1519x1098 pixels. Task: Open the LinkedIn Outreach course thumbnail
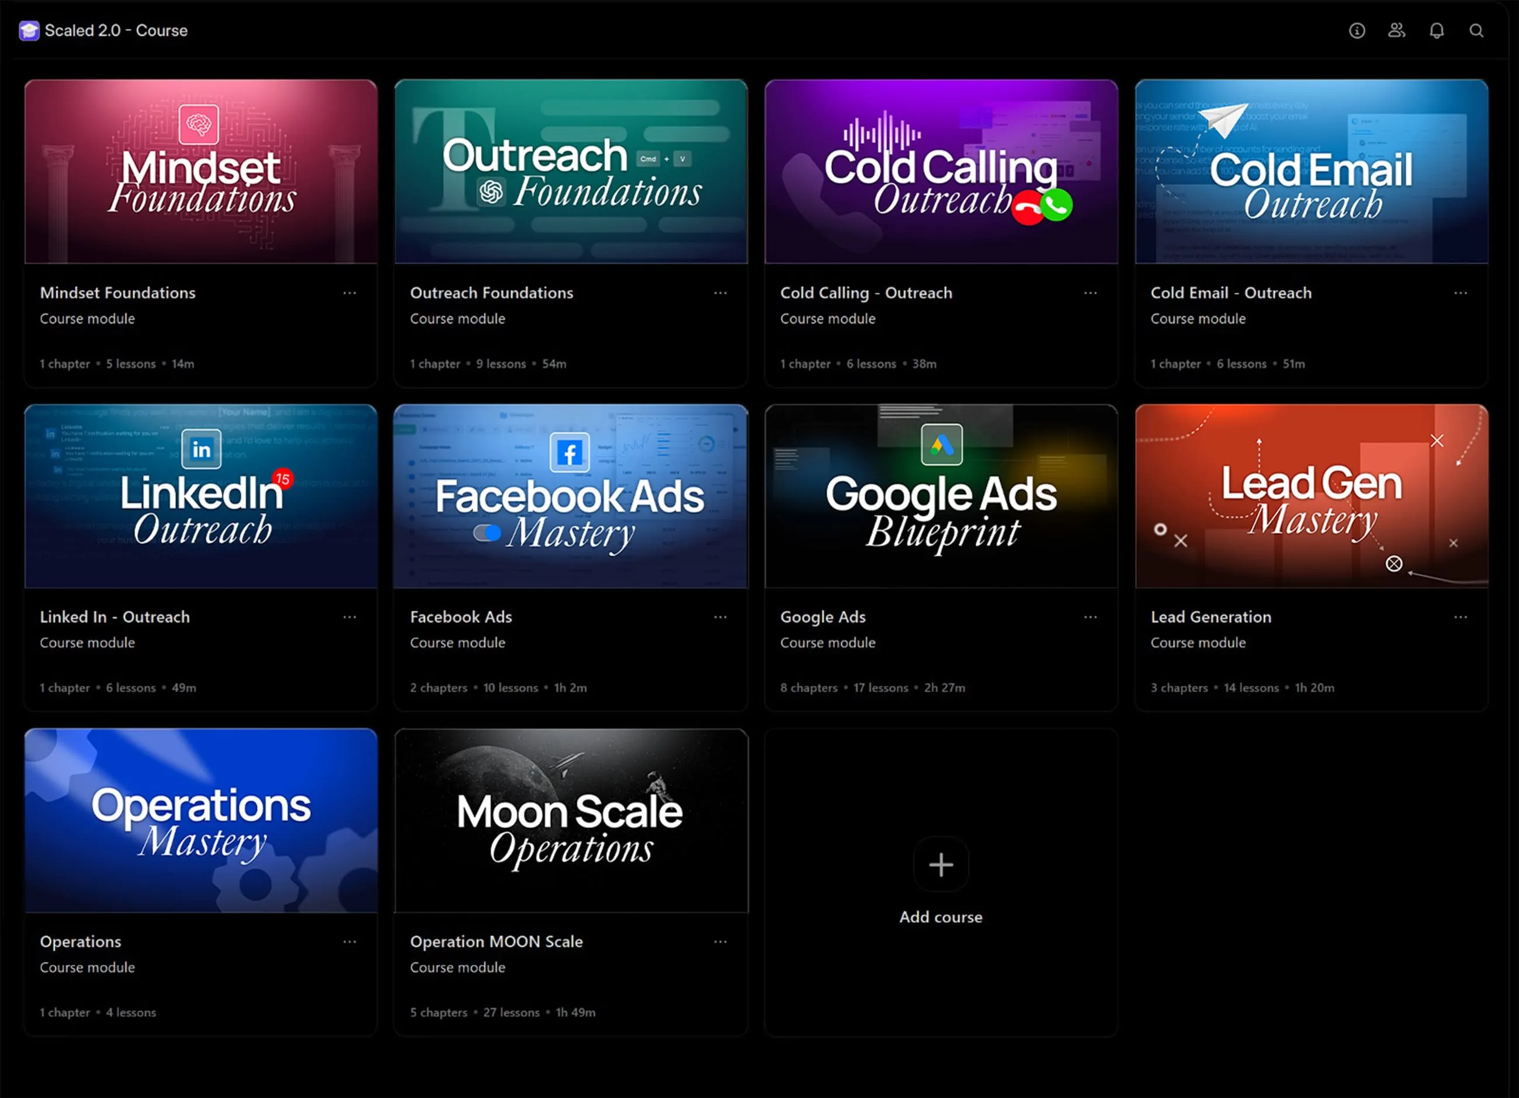point(201,496)
